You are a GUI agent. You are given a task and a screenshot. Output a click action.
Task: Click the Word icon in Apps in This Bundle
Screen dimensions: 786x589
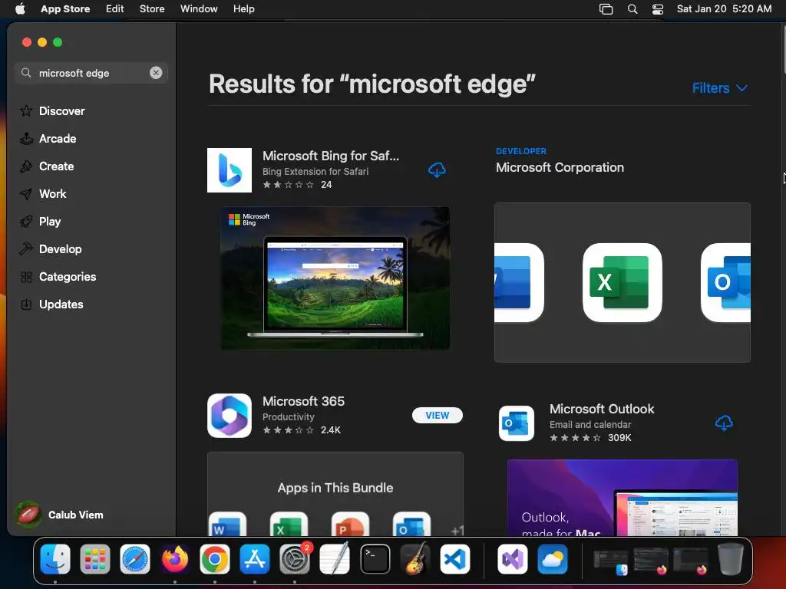tap(227, 524)
